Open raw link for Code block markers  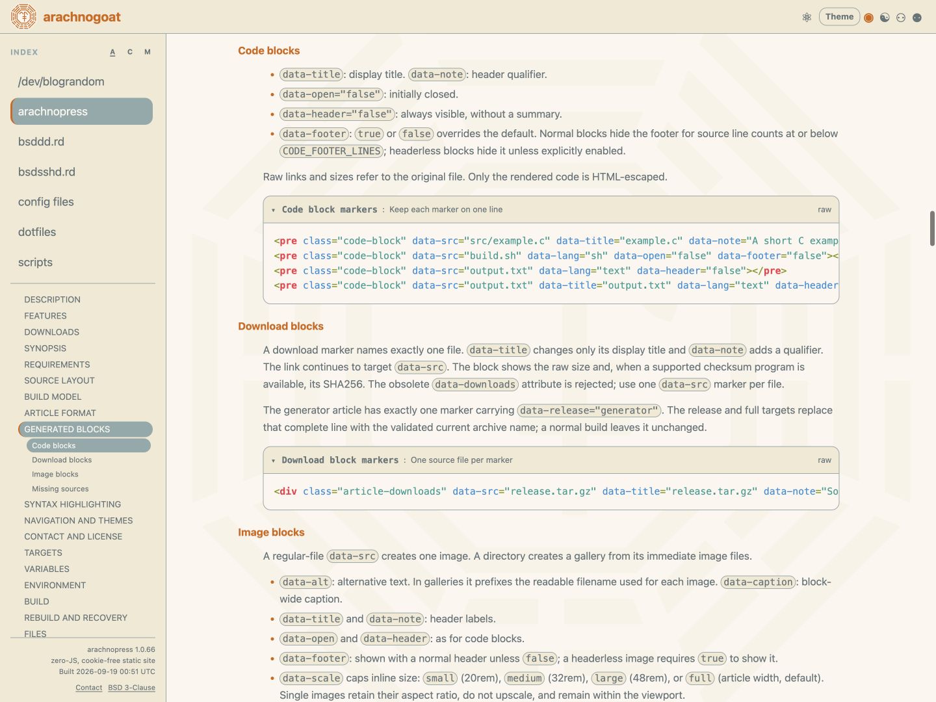pyautogui.click(x=824, y=209)
